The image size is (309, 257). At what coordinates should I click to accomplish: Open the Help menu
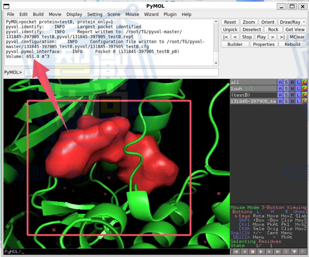tap(186, 14)
